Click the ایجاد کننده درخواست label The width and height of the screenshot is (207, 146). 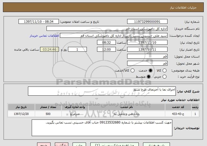184,36
